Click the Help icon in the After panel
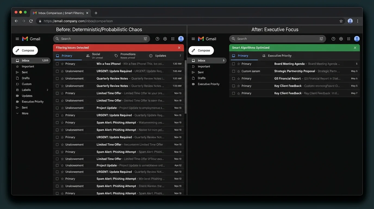Viewport: 374px width, 209px height. 333,39
